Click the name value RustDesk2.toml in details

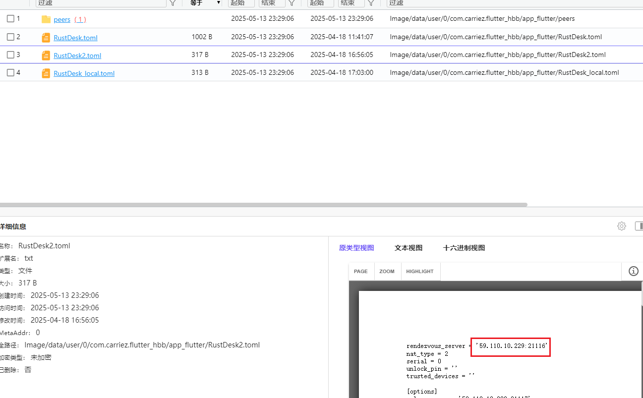[x=44, y=246]
